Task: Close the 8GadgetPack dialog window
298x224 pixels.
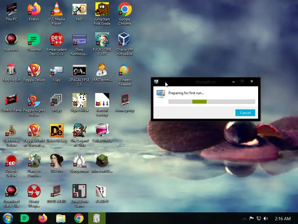Action: click(x=252, y=81)
